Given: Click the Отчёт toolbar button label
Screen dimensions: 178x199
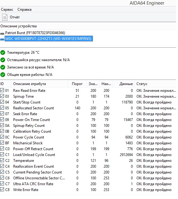Looking at the screenshot, I should point(15,17).
